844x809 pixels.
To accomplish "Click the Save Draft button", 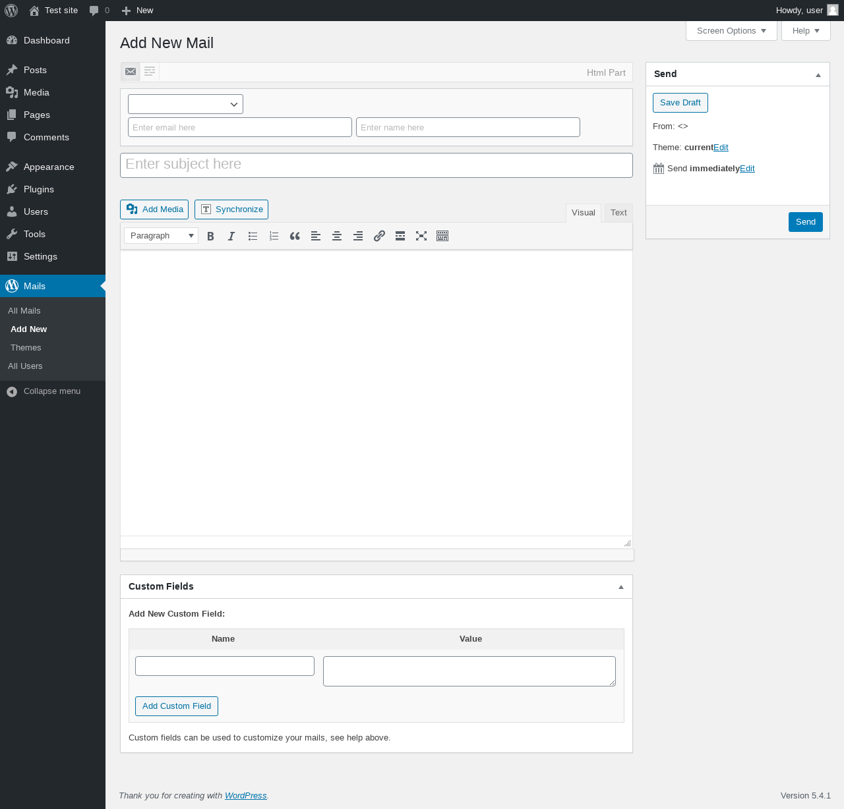I will 680,103.
